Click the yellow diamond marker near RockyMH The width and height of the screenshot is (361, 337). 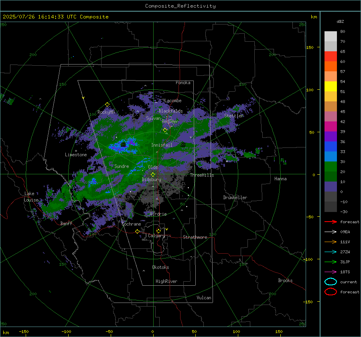point(107,105)
